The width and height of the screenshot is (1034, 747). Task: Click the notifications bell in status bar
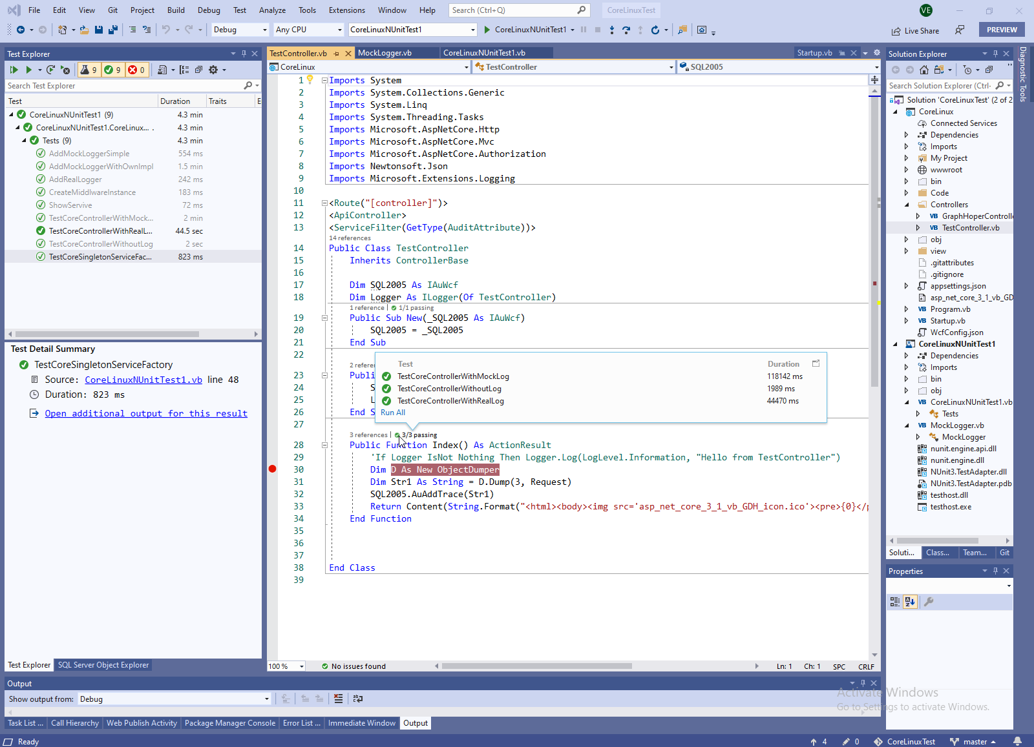click(1017, 741)
